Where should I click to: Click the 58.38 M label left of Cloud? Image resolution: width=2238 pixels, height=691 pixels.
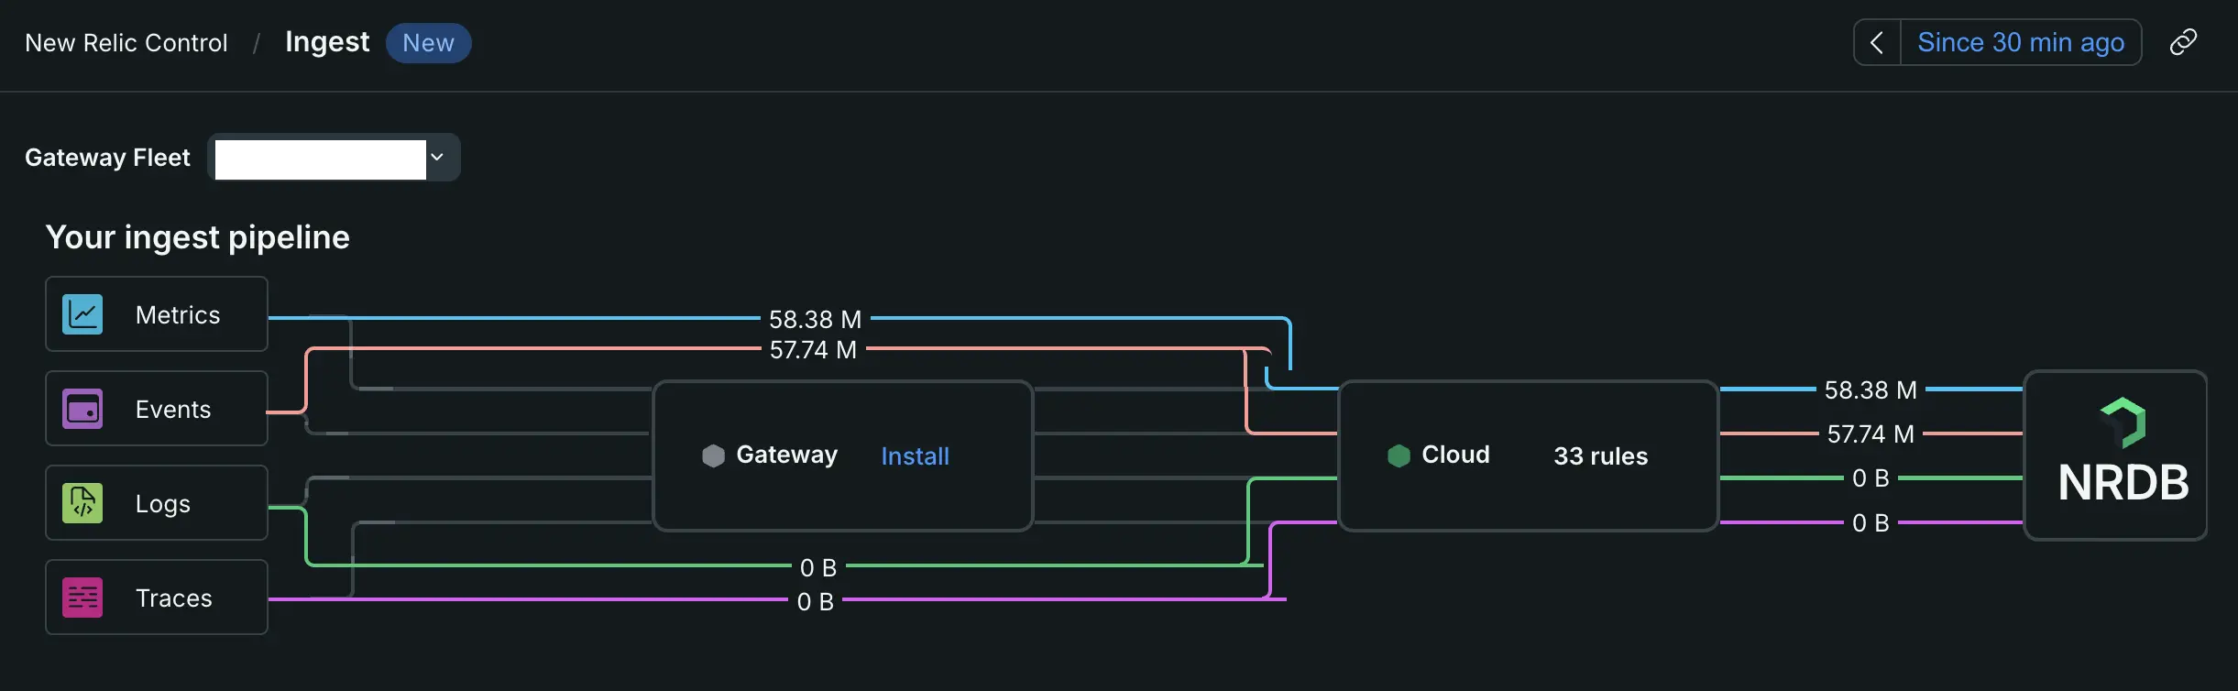pyautogui.click(x=815, y=319)
